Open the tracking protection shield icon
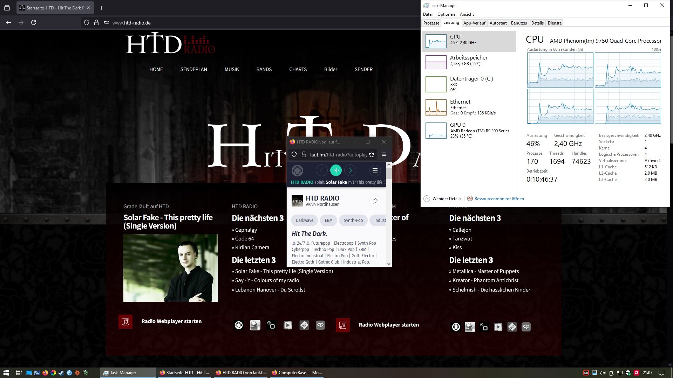The image size is (673, 378). point(86,22)
